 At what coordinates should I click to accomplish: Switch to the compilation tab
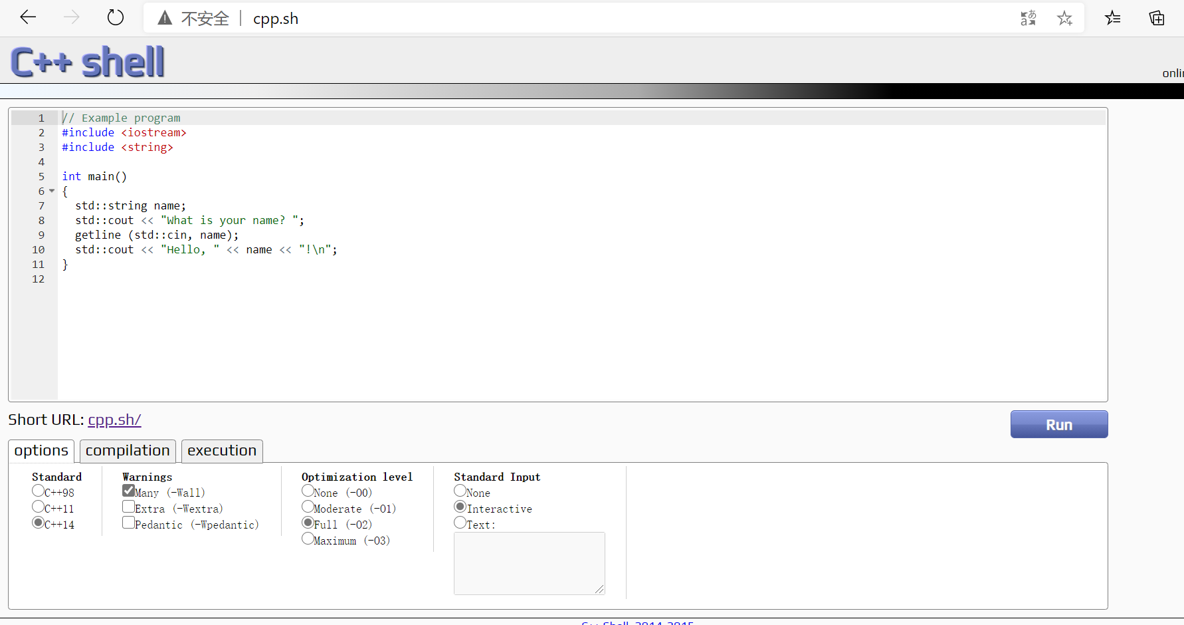[128, 451]
